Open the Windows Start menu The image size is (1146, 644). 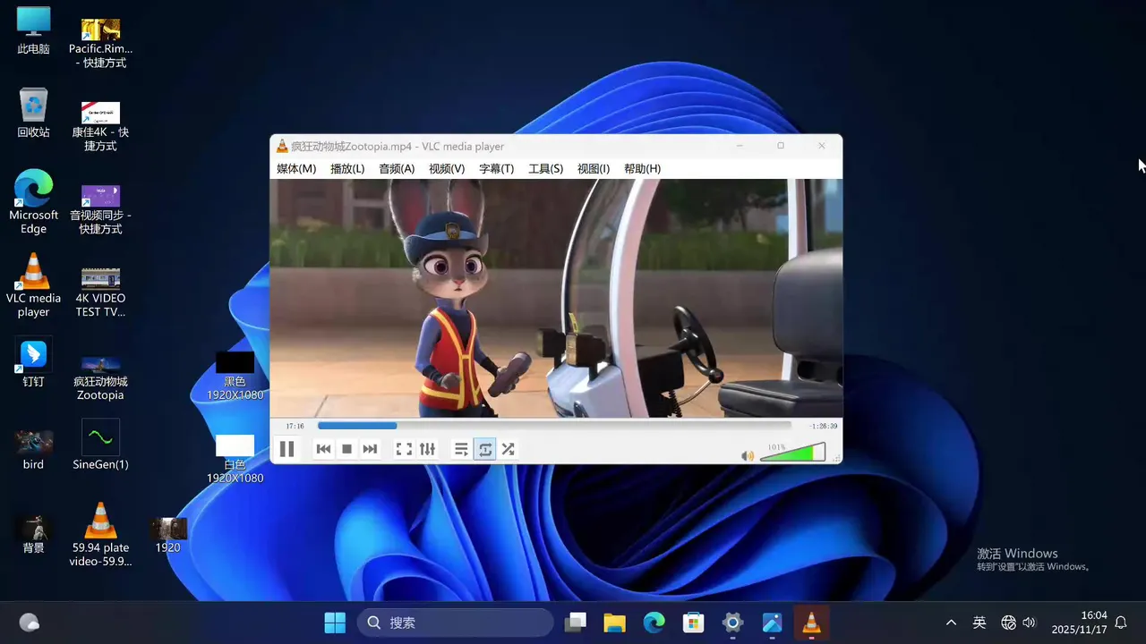pyautogui.click(x=335, y=623)
